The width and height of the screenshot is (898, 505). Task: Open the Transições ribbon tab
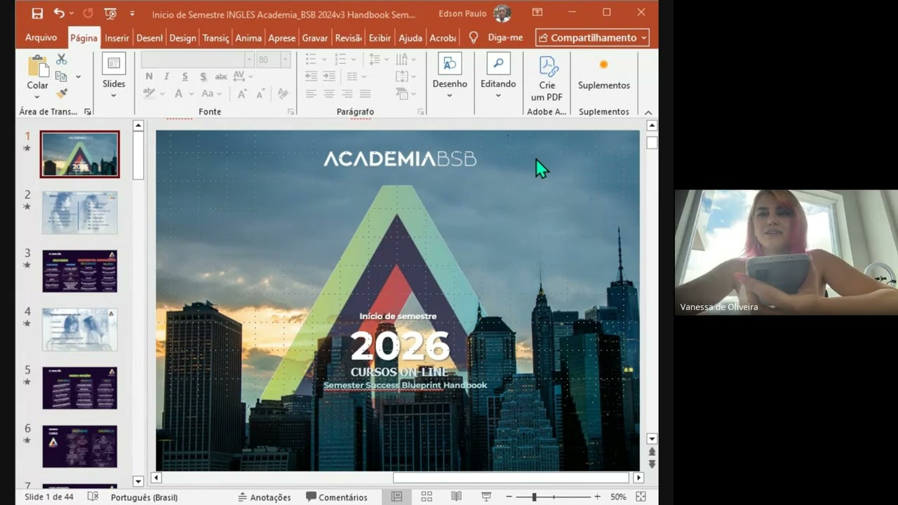coord(216,38)
